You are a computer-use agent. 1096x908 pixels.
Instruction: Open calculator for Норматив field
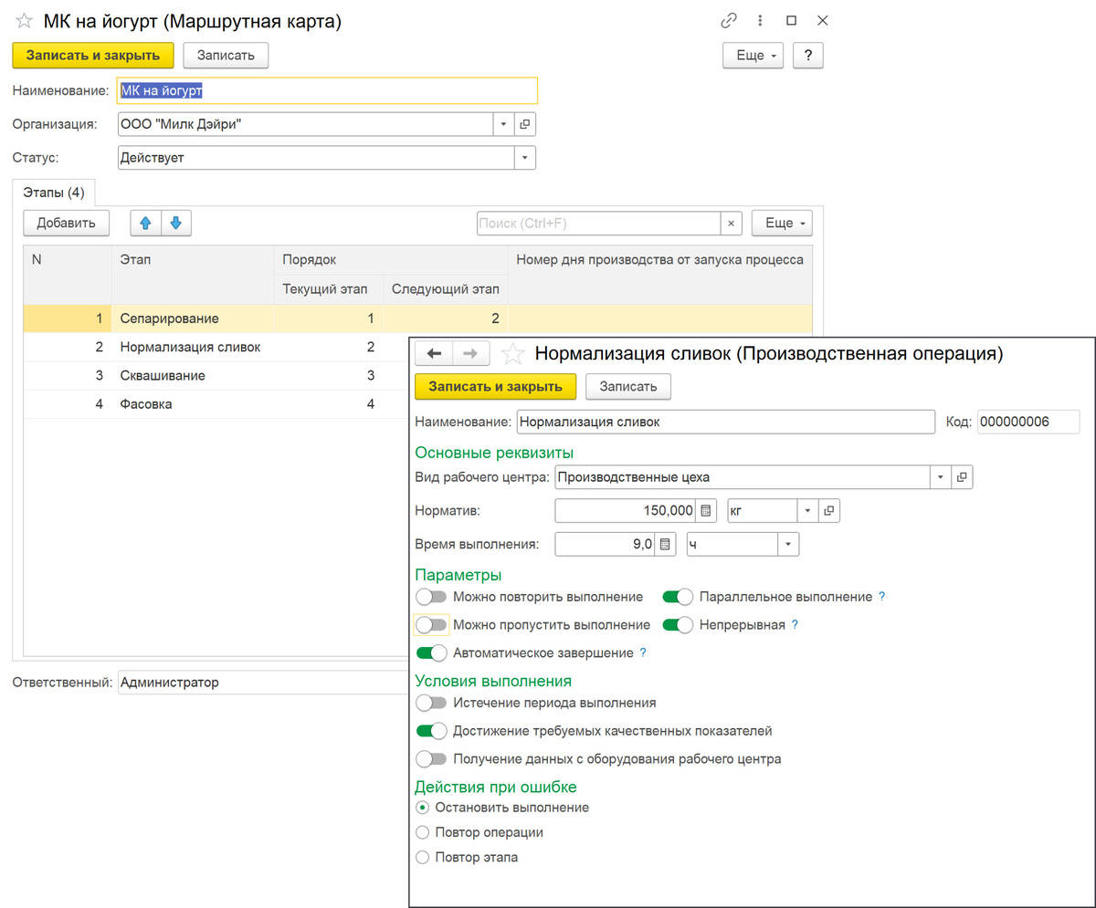(706, 510)
